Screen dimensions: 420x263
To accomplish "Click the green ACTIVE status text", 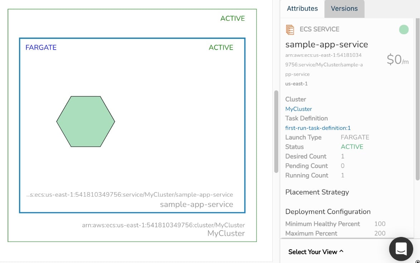I will (x=352, y=147).
